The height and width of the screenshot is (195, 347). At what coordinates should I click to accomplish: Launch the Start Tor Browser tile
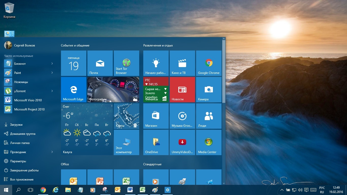point(127,63)
